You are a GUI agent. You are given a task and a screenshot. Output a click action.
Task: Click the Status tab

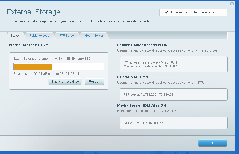coord(15,35)
